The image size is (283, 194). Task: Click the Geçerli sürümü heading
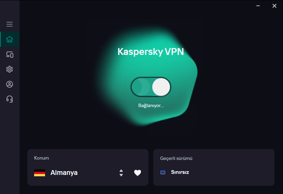click(176, 158)
